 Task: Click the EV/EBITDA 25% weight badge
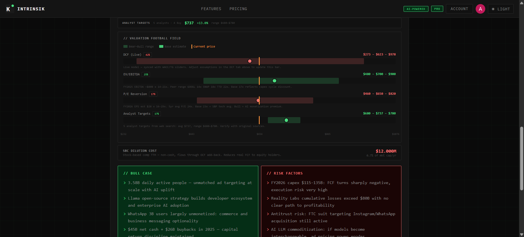click(146, 75)
